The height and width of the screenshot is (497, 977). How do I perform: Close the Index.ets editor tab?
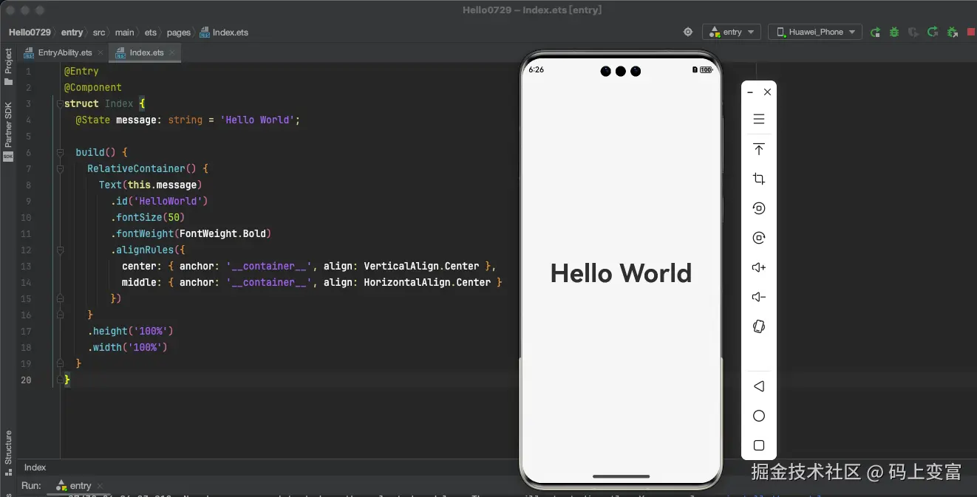(x=172, y=52)
